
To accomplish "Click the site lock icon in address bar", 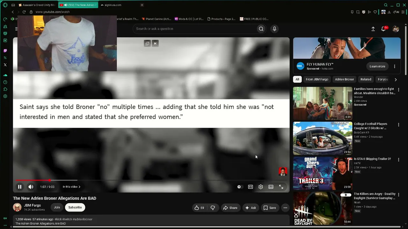I will coord(31,12).
